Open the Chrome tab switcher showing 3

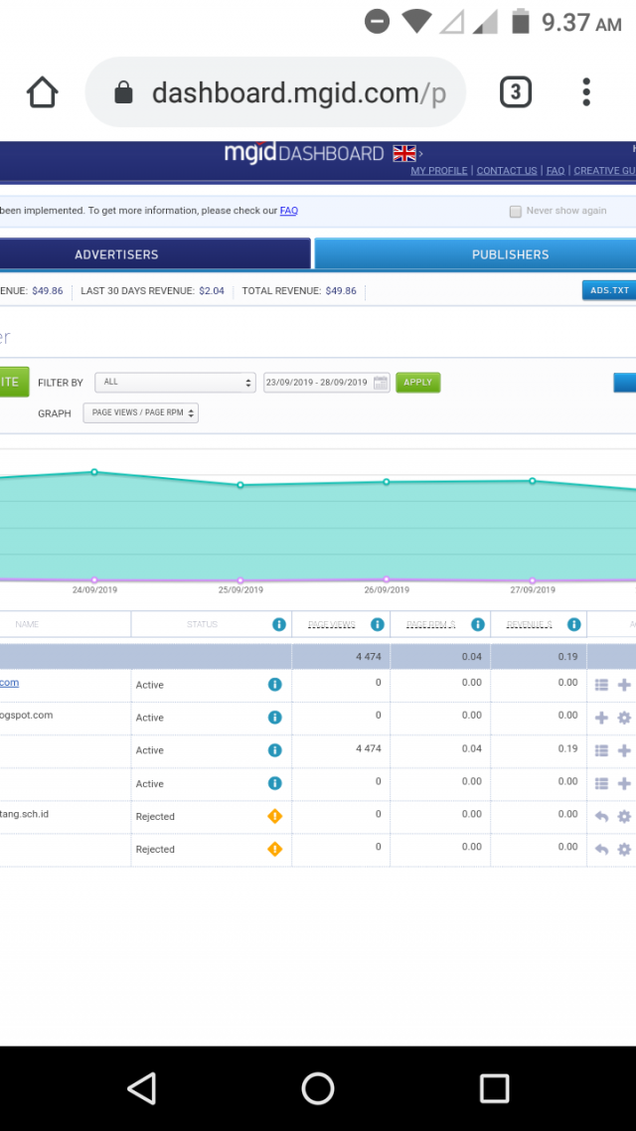click(x=515, y=92)
